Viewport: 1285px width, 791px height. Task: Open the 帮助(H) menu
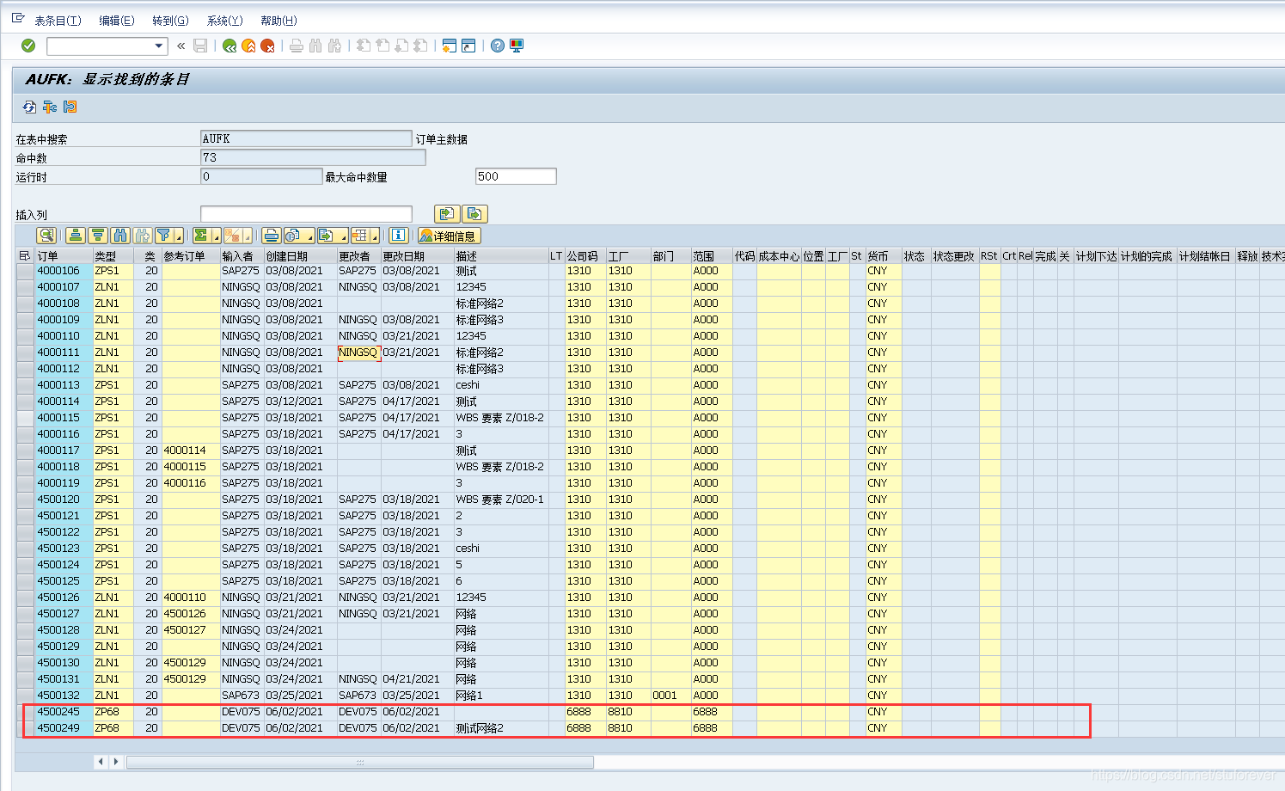pyautogui.click(x=278, y=21)
